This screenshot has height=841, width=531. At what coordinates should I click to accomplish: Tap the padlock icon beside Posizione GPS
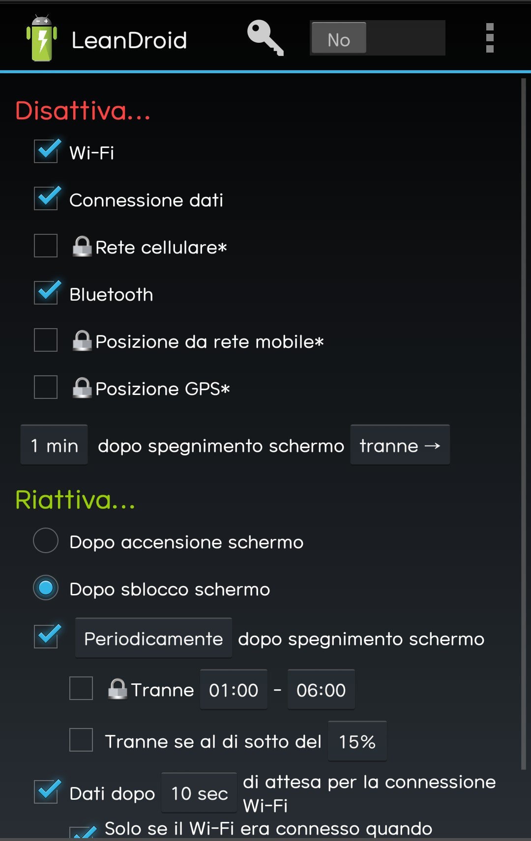click(x=82, y=388)
